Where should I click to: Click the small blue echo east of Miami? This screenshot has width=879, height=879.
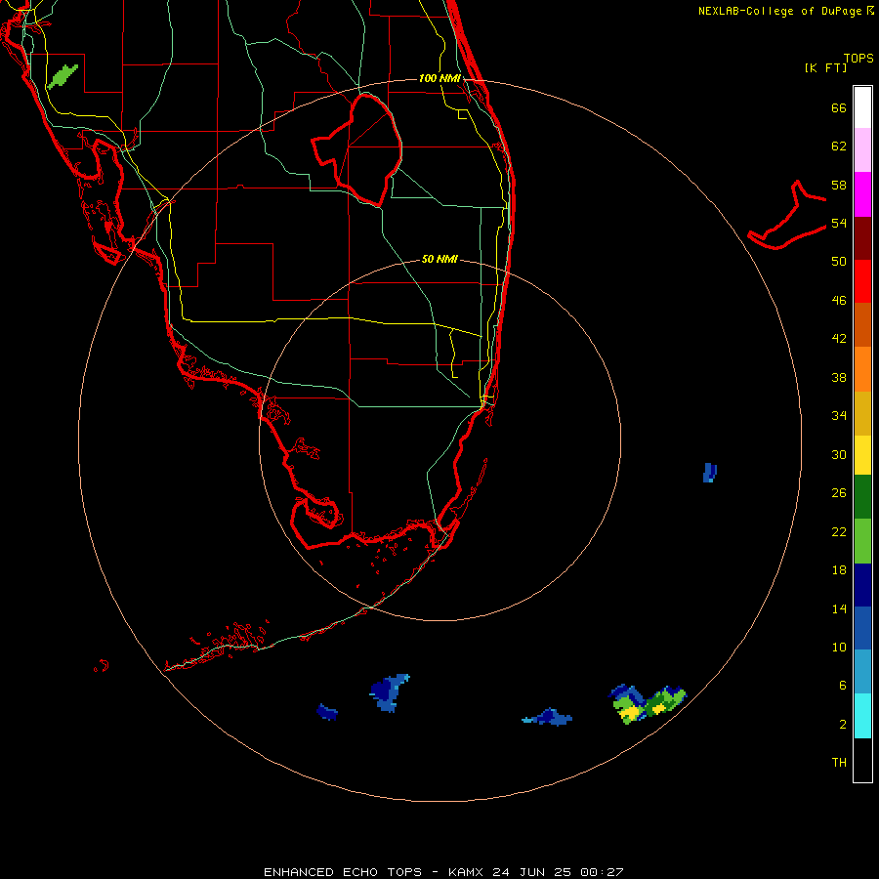point(710,473)
